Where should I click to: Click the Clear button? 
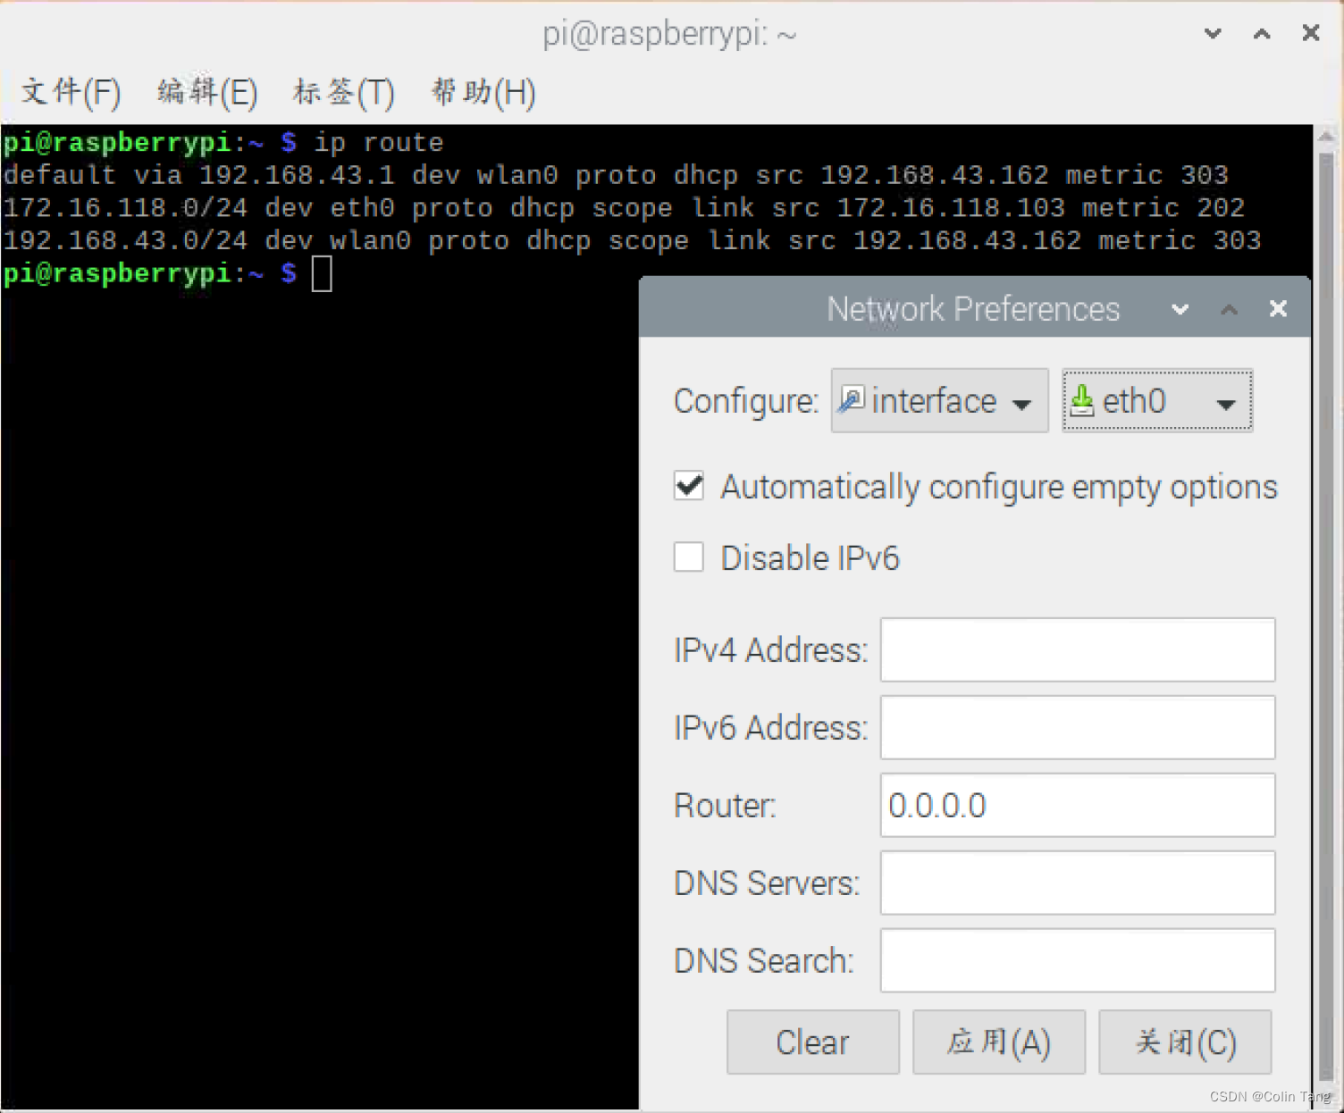pyautogui.click(x=813, y=1042)
